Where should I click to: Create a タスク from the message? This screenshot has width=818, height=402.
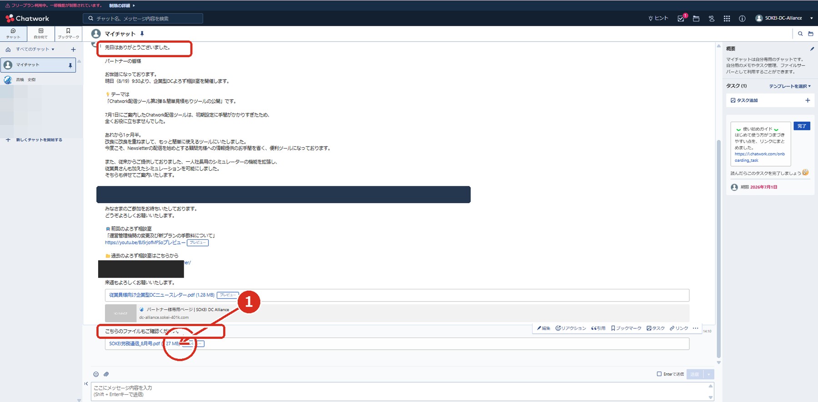point(656,328)
